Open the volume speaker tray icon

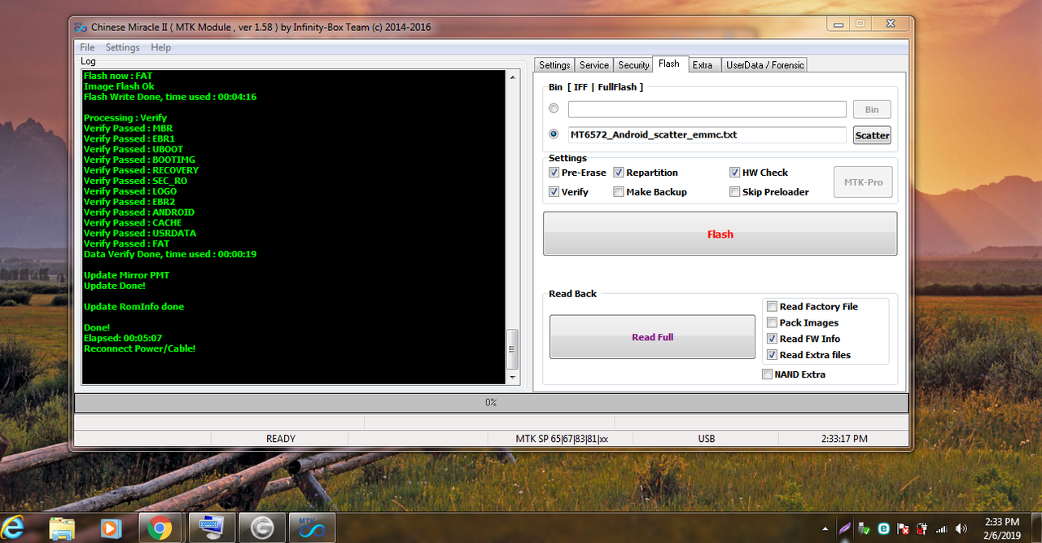962,528
